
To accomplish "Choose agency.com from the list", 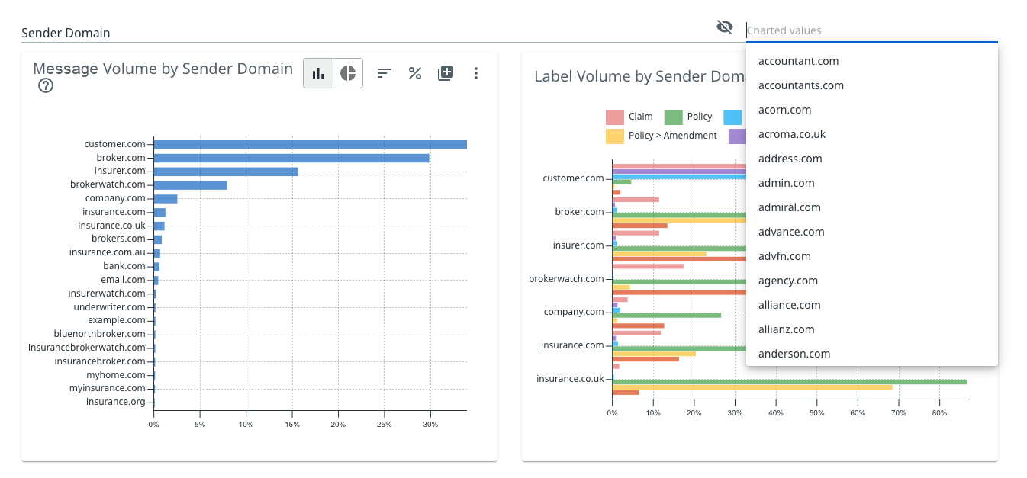I will point(787,281).
